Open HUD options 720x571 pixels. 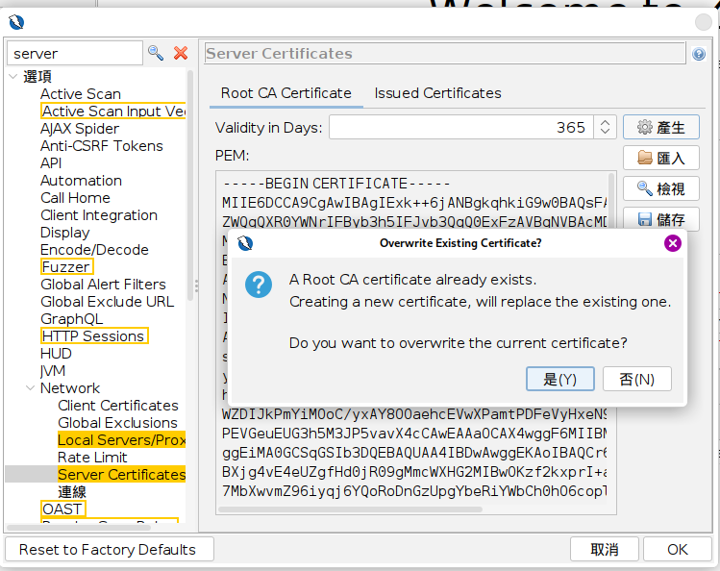tap(56, 354)
